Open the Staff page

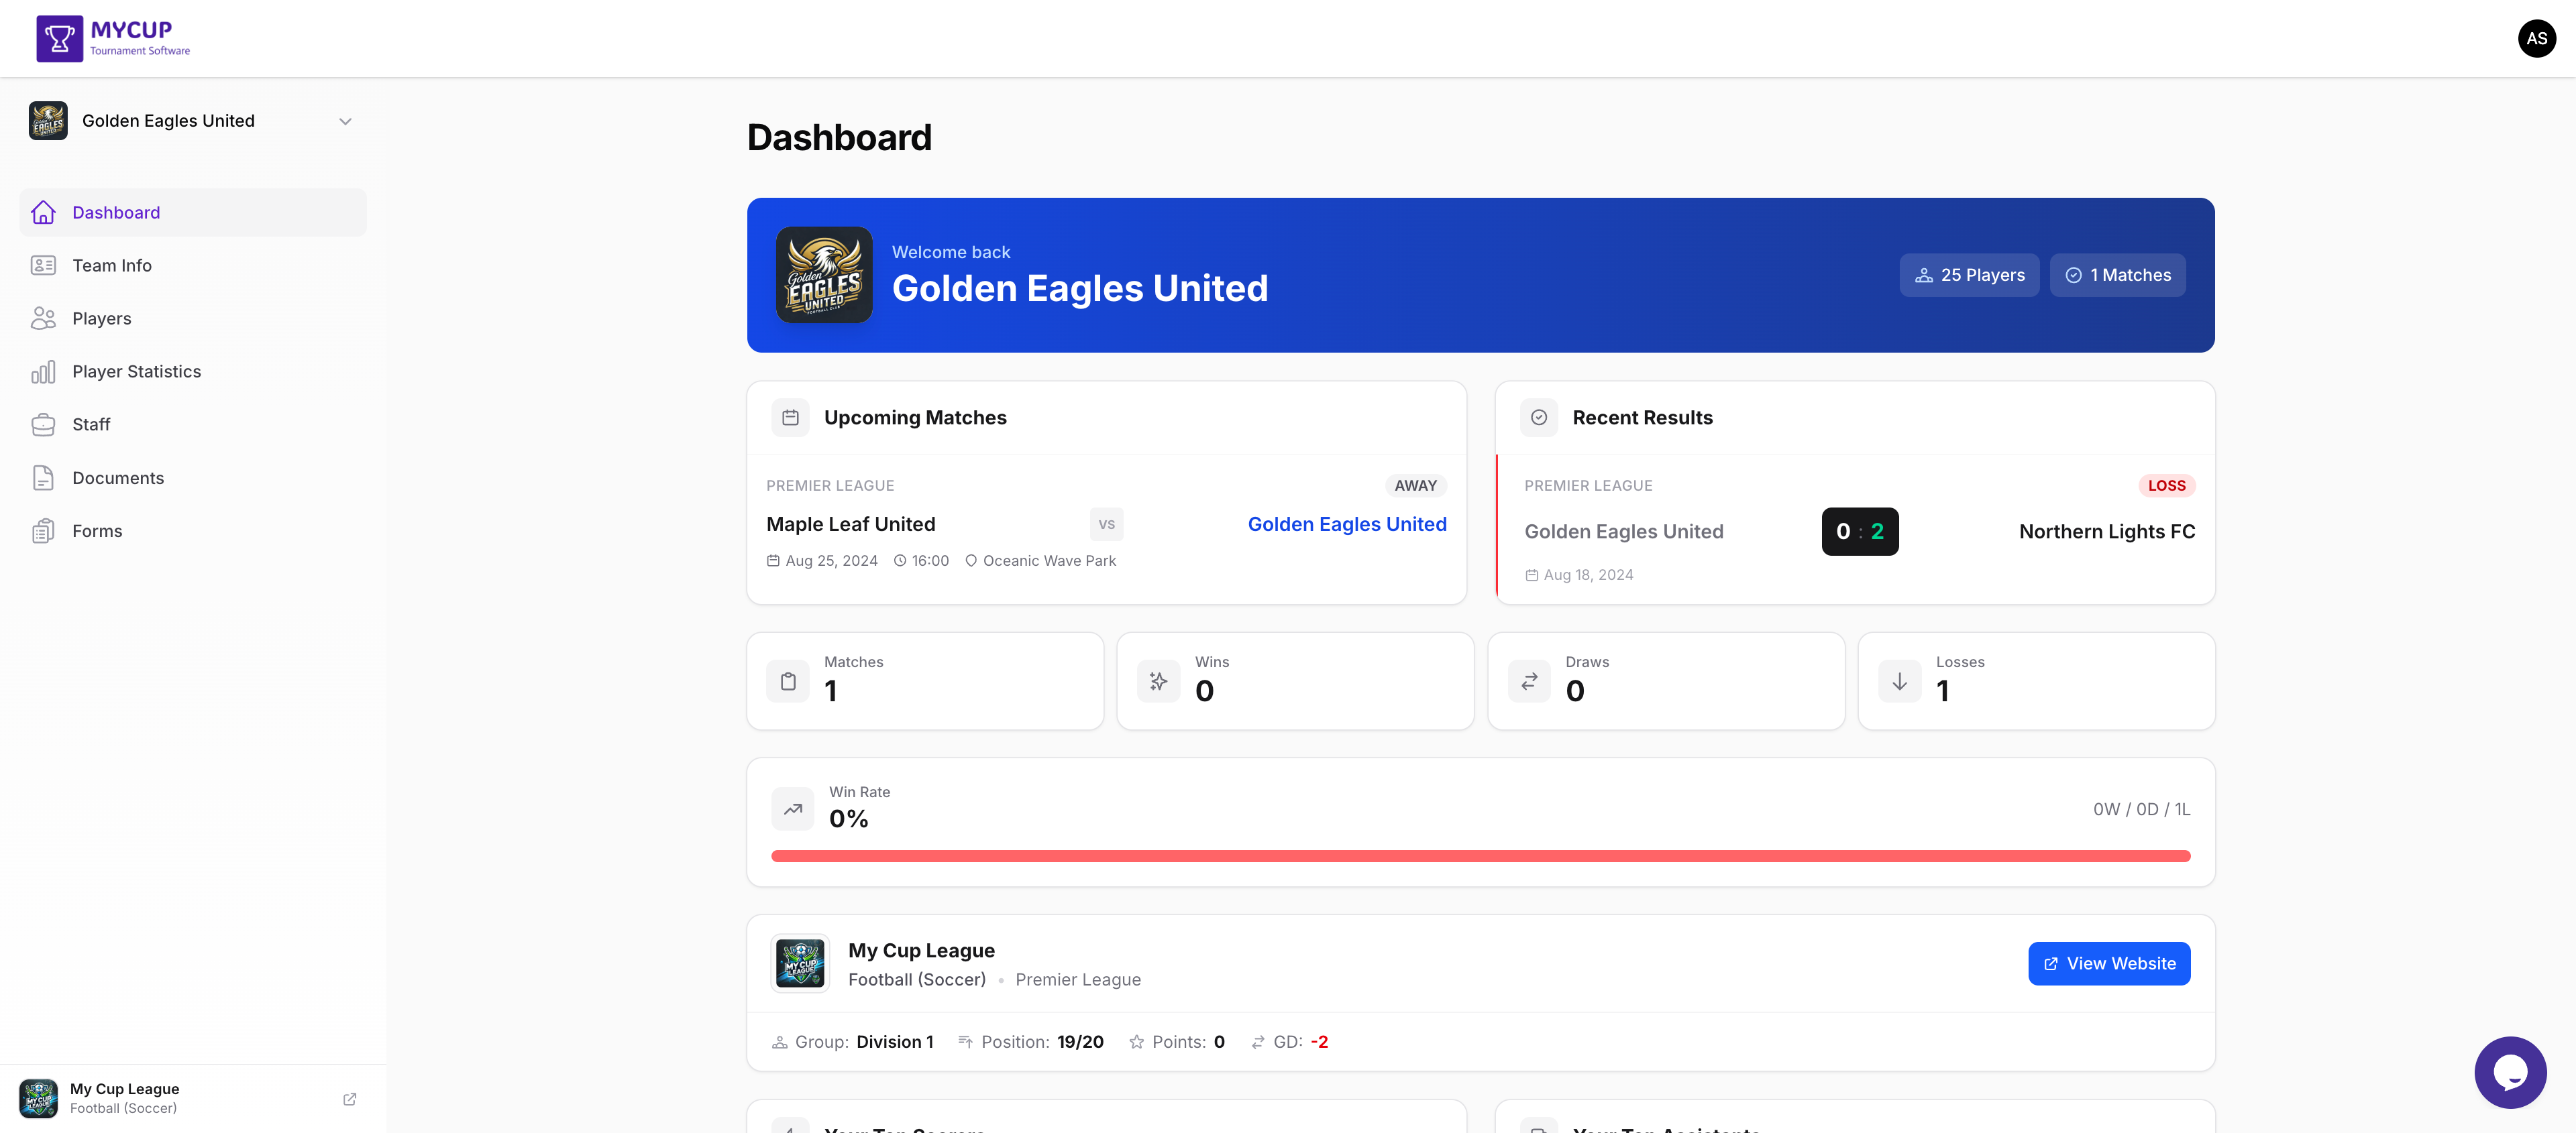click(x=91, y=424)
